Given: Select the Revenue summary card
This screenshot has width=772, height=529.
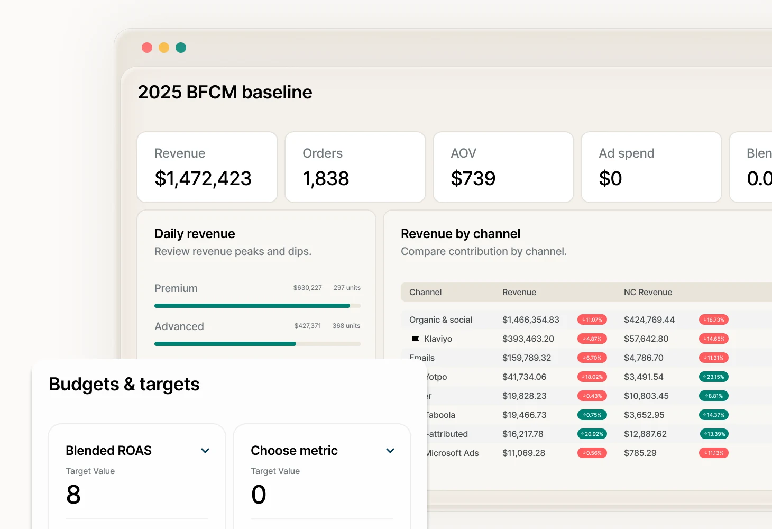Looking at the screenshot, I should [x=207, y=167].
